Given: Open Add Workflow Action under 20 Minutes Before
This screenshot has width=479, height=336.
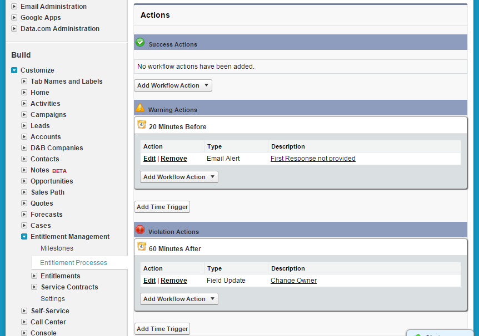Looking at the screenshot, I should pyautogui.click(x=179, y=177).
